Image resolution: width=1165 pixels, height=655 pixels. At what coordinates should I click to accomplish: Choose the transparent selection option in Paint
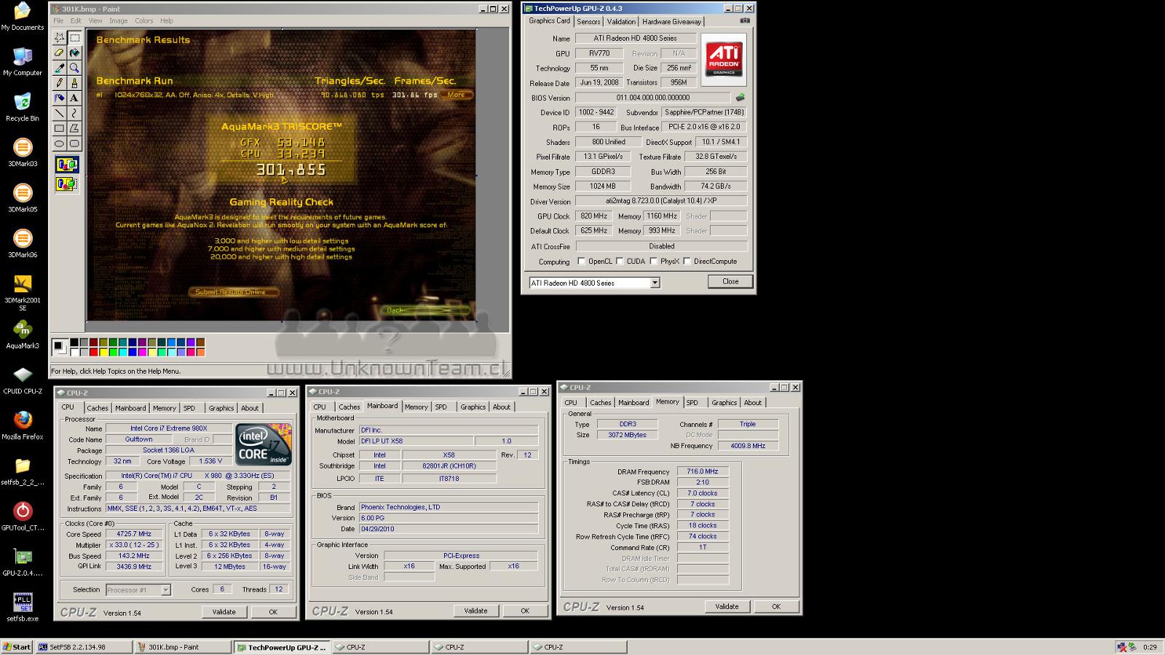pyautogui.click(x=66, y=184)
